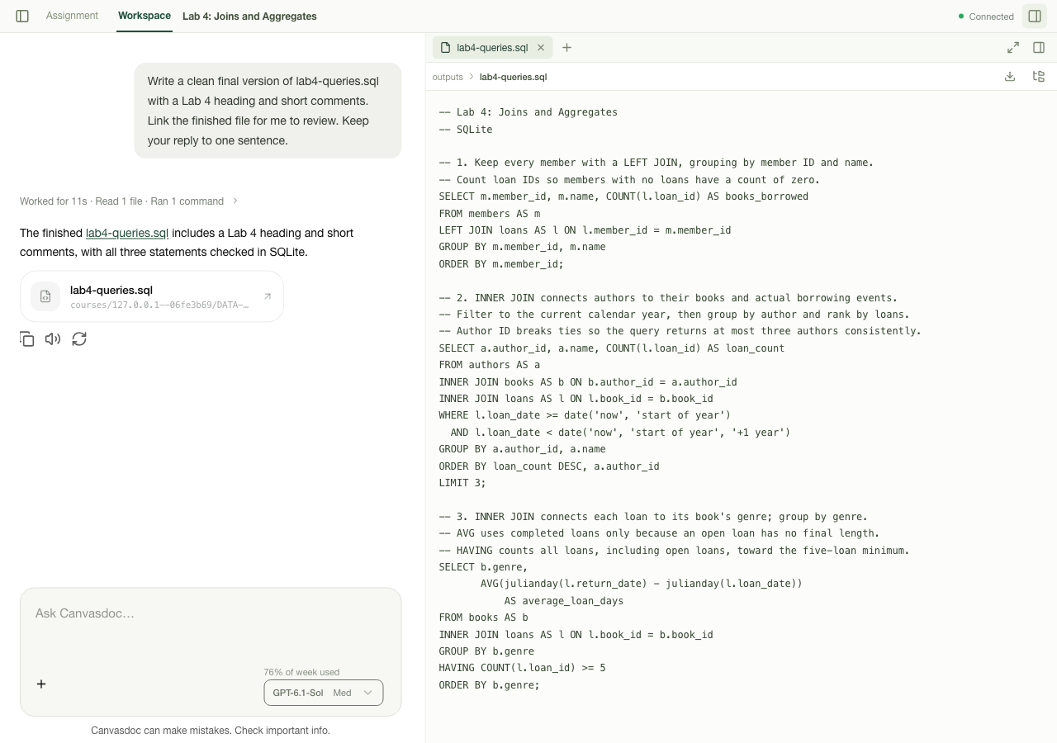Open the lab4-queries.sql file card
Screen dimensions: 1057x743
pos(152,296)
